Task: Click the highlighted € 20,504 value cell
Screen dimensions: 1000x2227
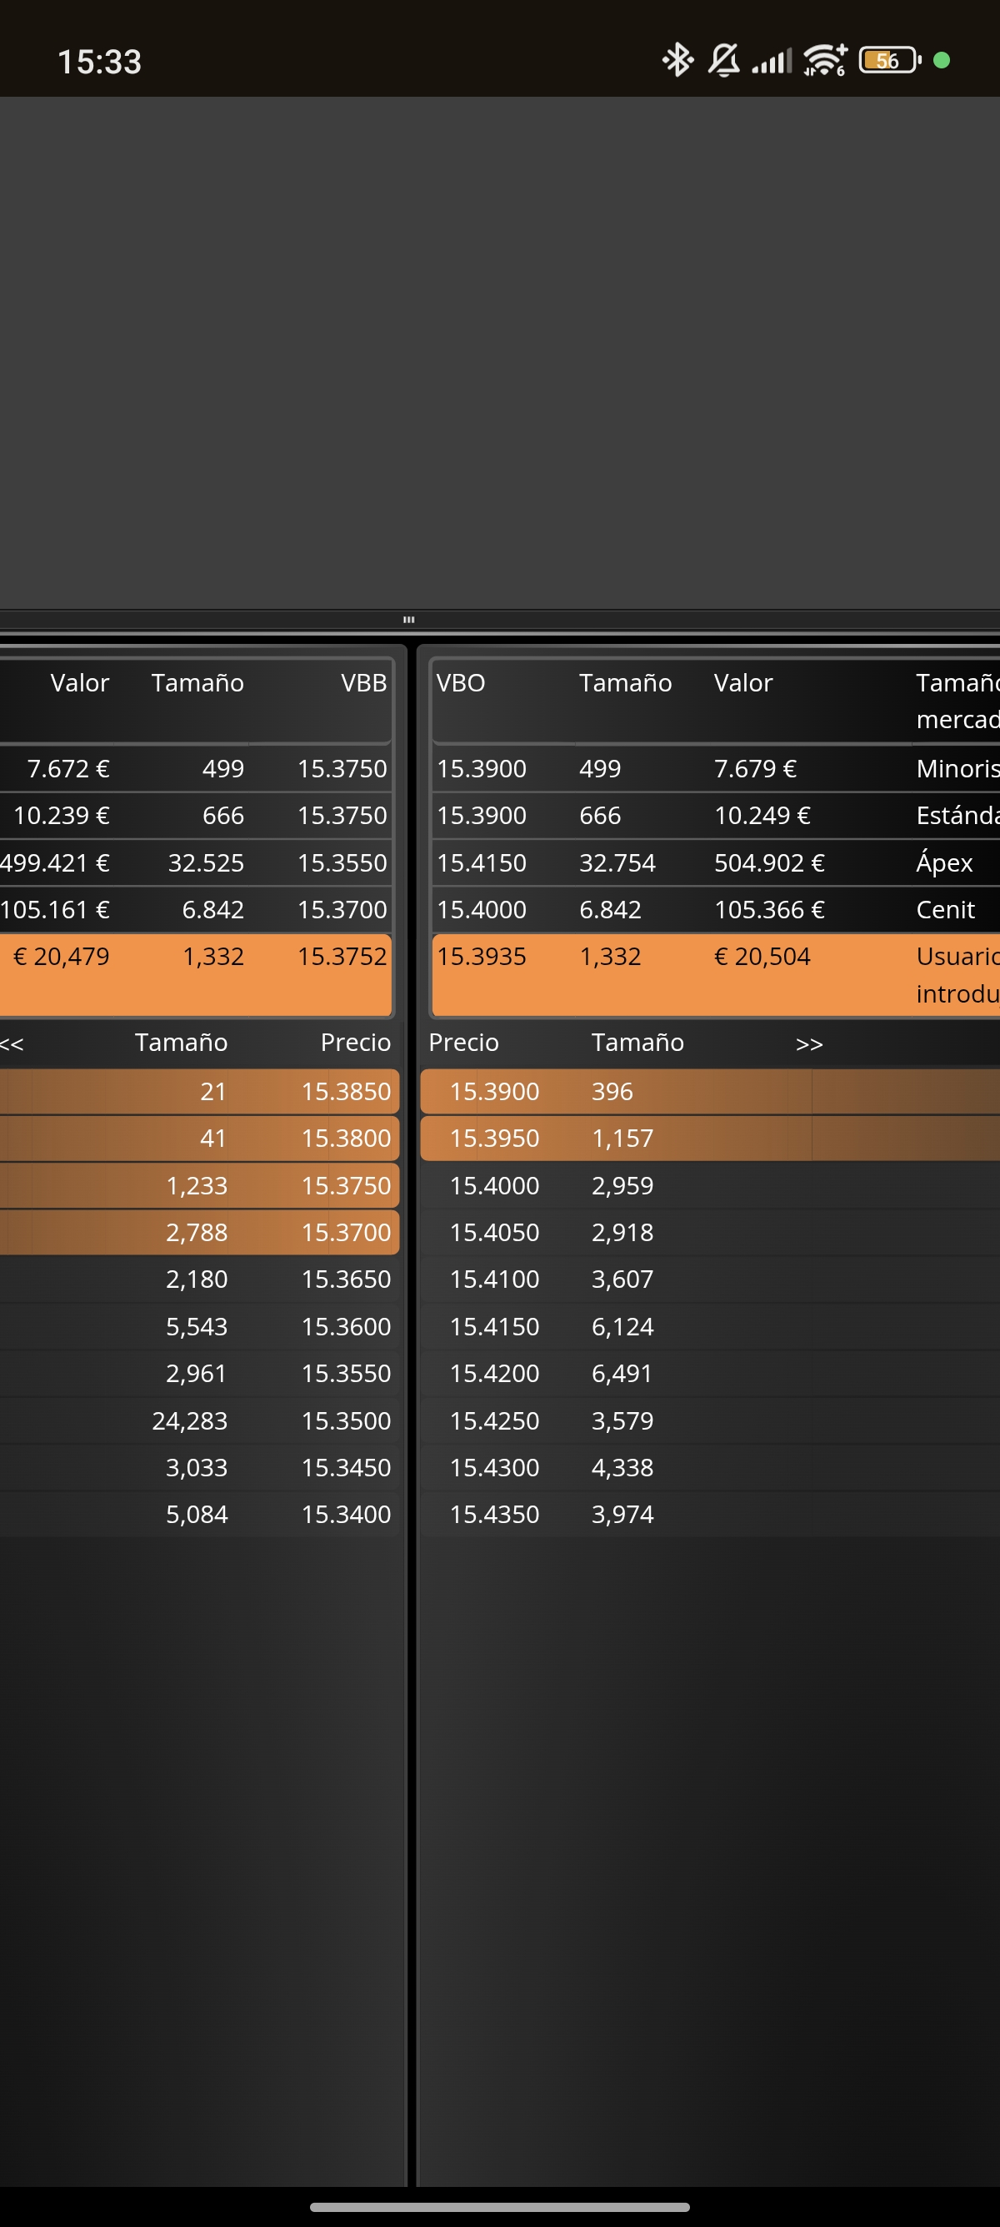Action: (x=762, y=956)
